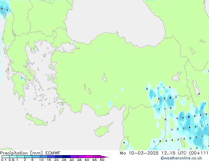Screen dimensions: 209x161
Task: Click the "0.1" legend tick label
Action: click(4, 160)
